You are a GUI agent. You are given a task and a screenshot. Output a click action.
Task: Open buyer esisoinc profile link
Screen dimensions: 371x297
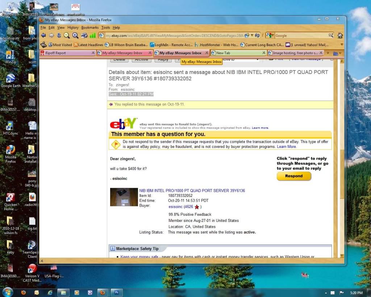tap(176, 207)
